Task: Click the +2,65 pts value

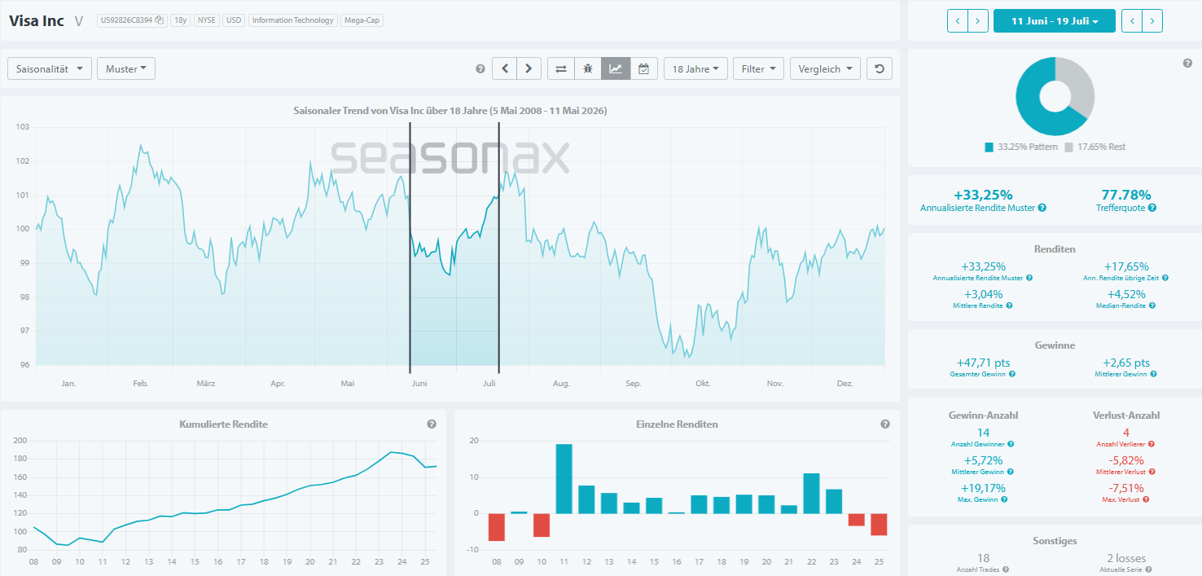Action: tap(1126, 363)
